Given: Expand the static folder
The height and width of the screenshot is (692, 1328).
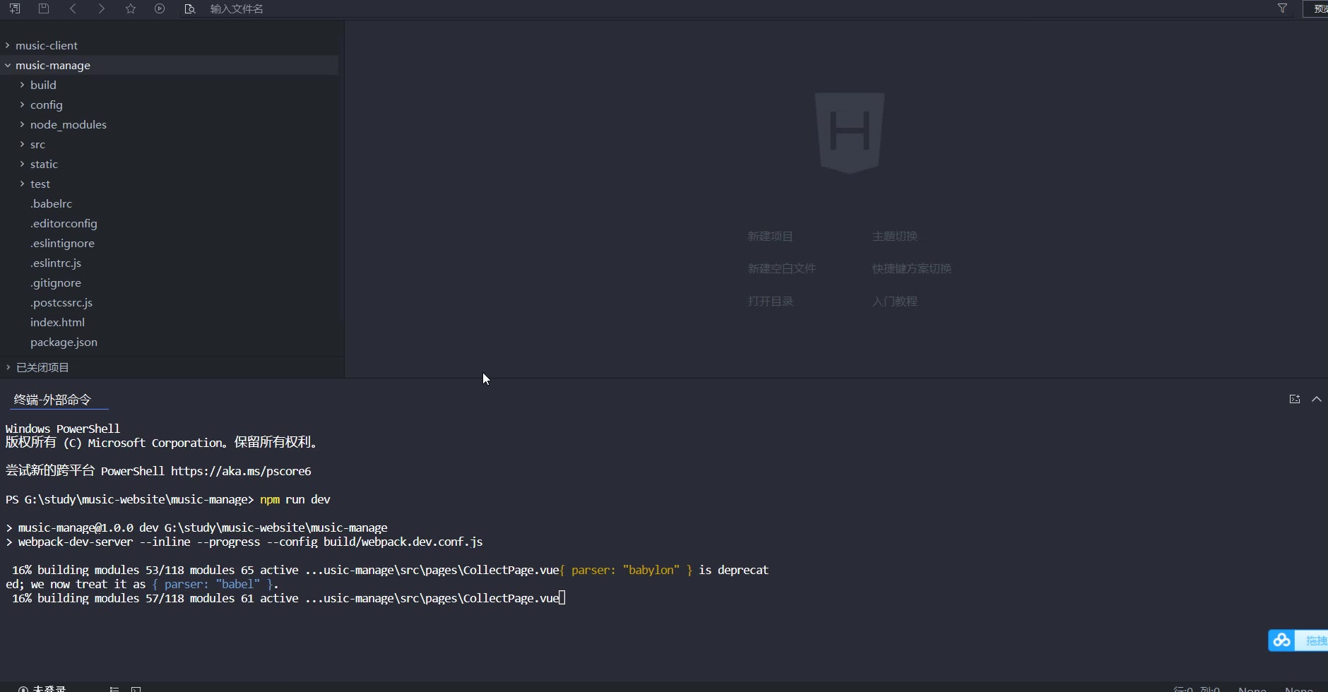Looking at the screenshot, I should [x=22, y=164].
